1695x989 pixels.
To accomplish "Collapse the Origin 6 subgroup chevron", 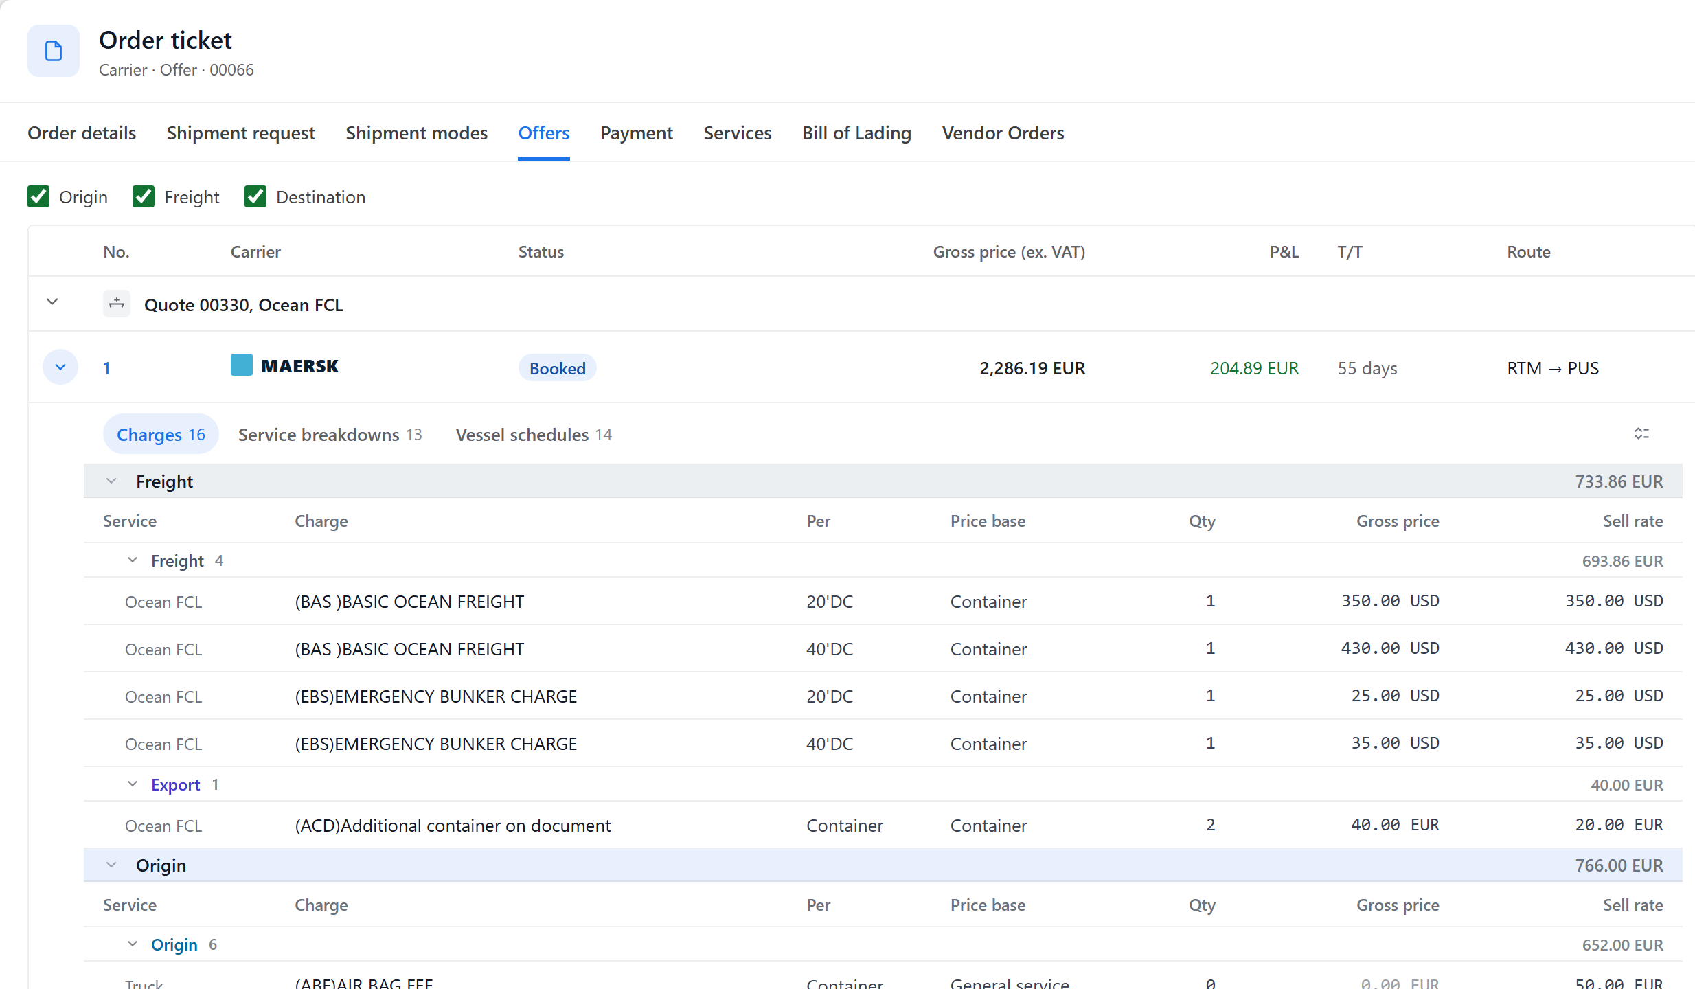I will point(133,944).
